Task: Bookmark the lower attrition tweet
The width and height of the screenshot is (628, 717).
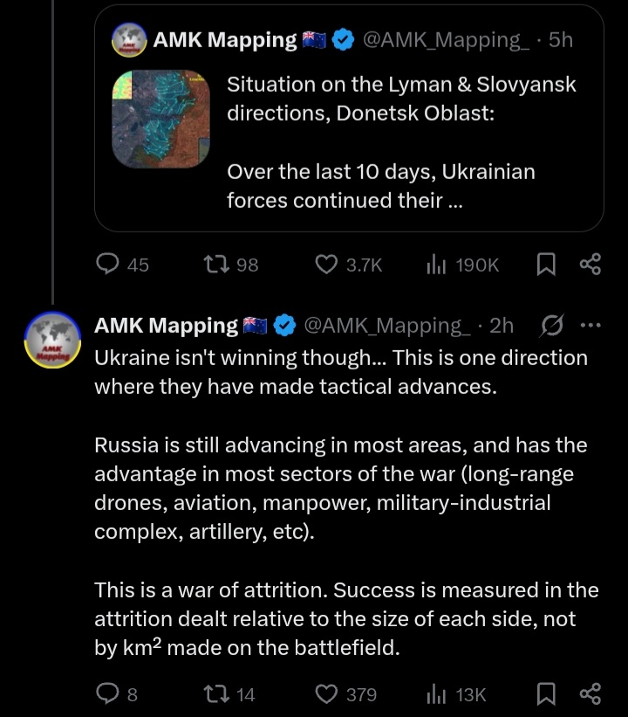Action: point(546,693)
